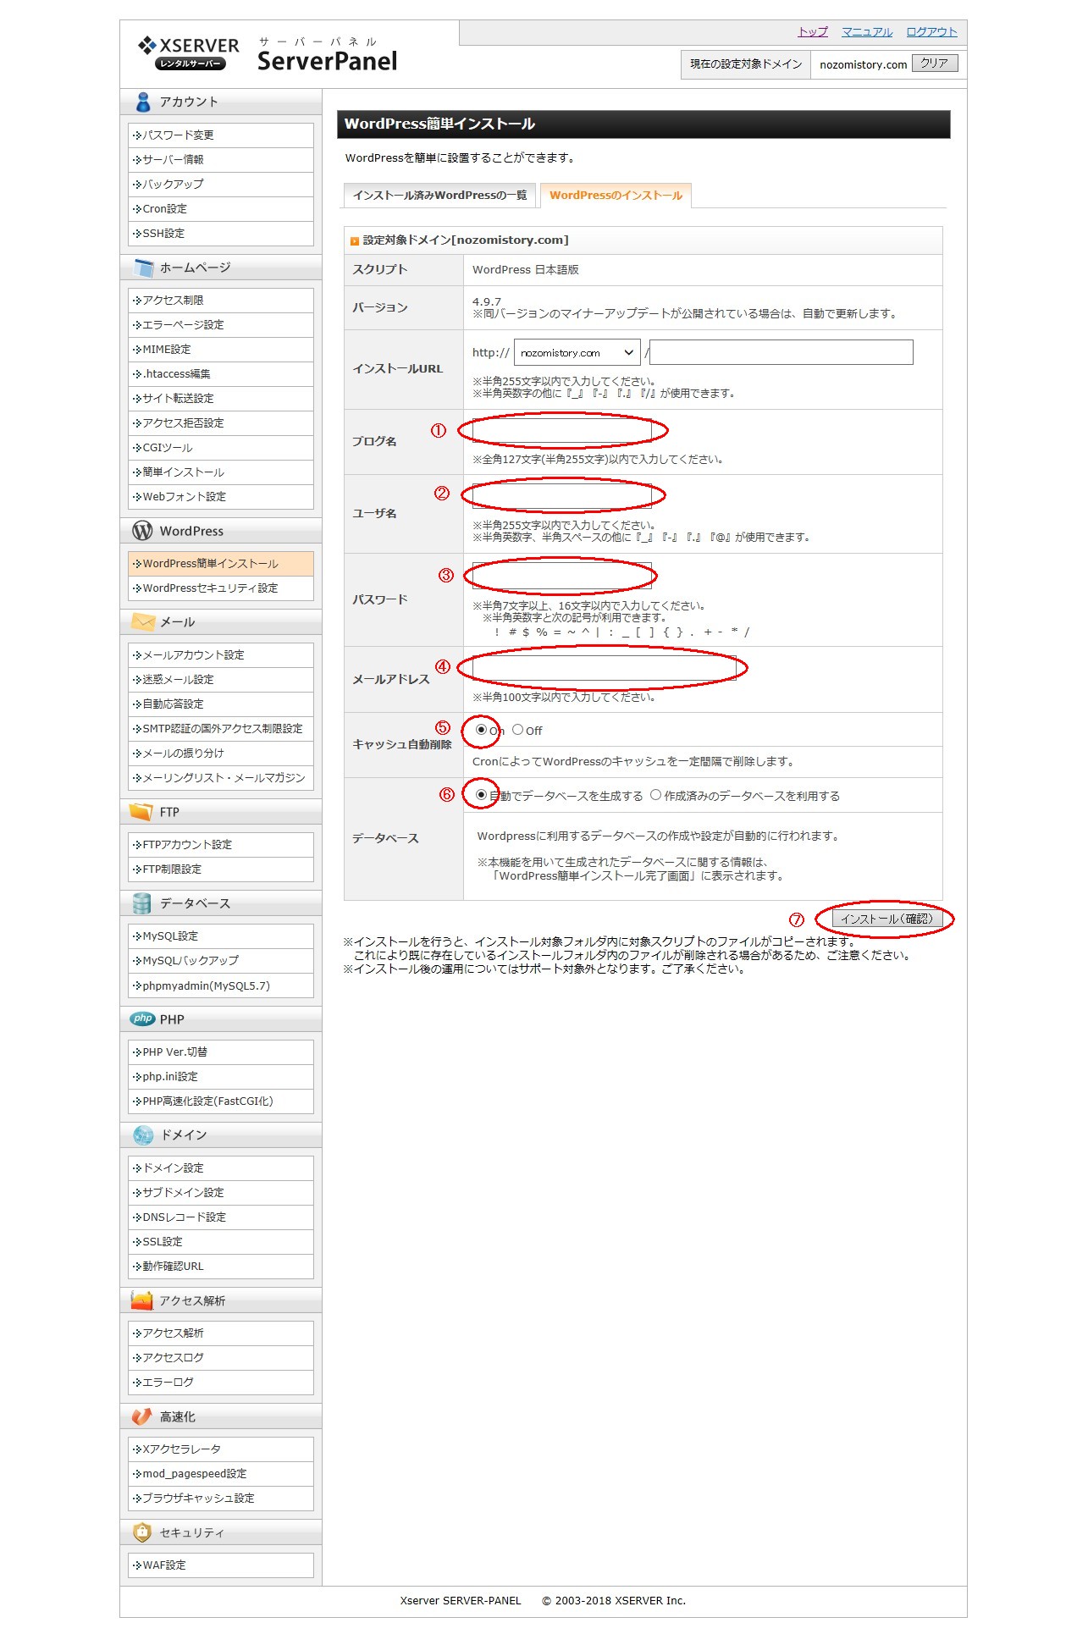Open 自動応答設定 menu item
The image size is (1088, 1645).
point(220,704)
